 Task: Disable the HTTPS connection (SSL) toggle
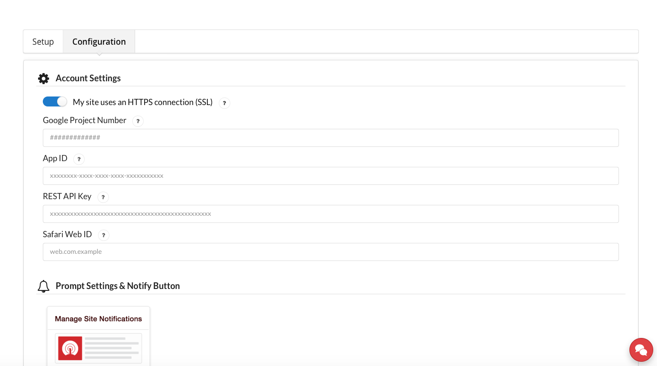55,101
